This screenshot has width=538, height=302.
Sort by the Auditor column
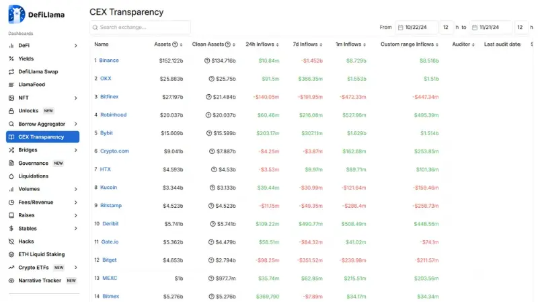[463, 44]
